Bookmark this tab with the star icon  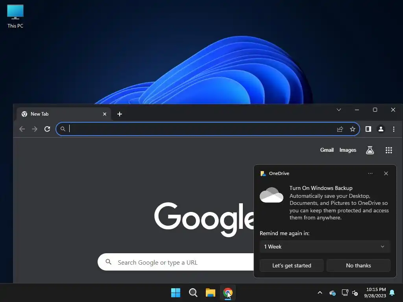pyautogui.click(x=353, y=129)
